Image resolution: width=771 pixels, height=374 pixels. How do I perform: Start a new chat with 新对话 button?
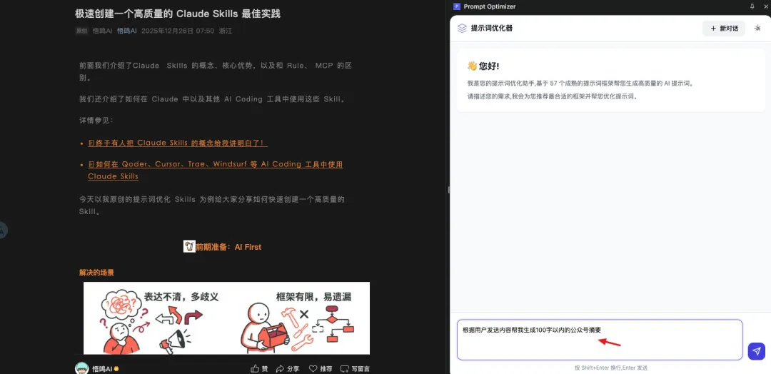pos(724,29)
